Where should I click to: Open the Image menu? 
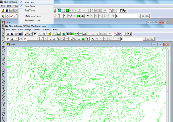tap(28, 30)
